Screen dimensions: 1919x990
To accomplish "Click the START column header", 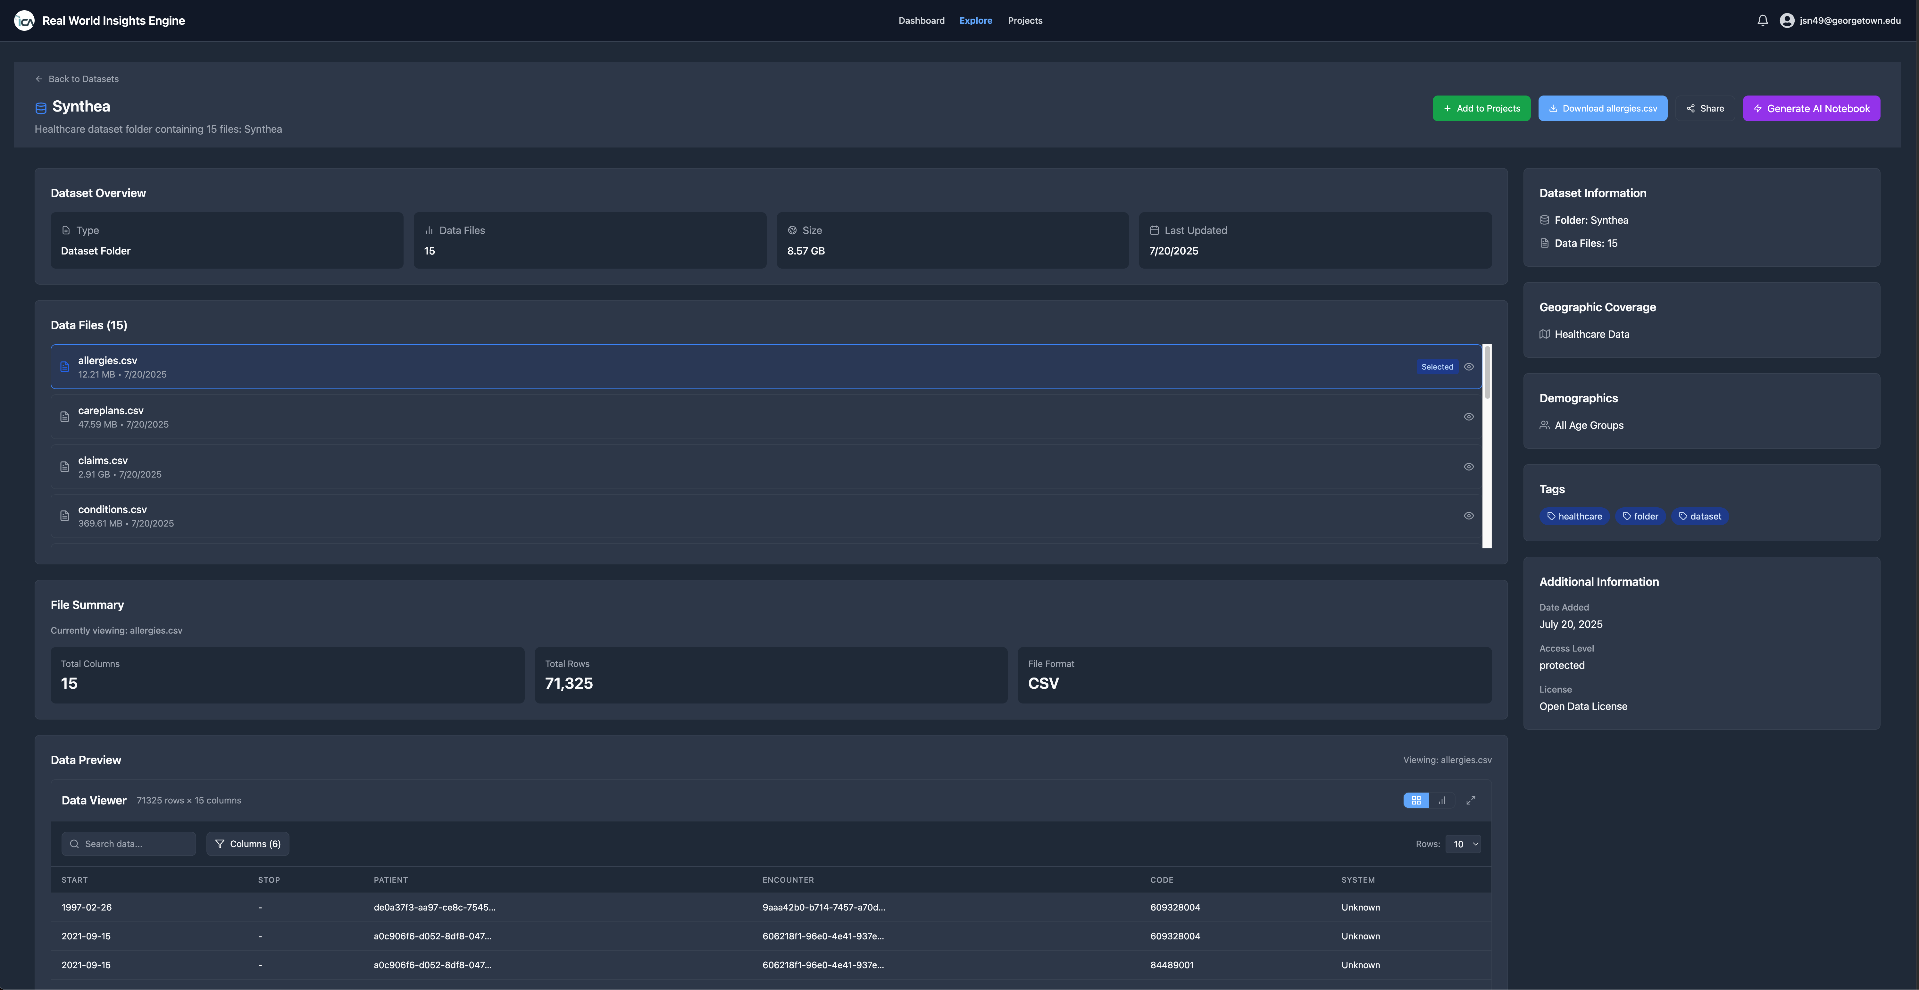I will click(x=74, y=880).
